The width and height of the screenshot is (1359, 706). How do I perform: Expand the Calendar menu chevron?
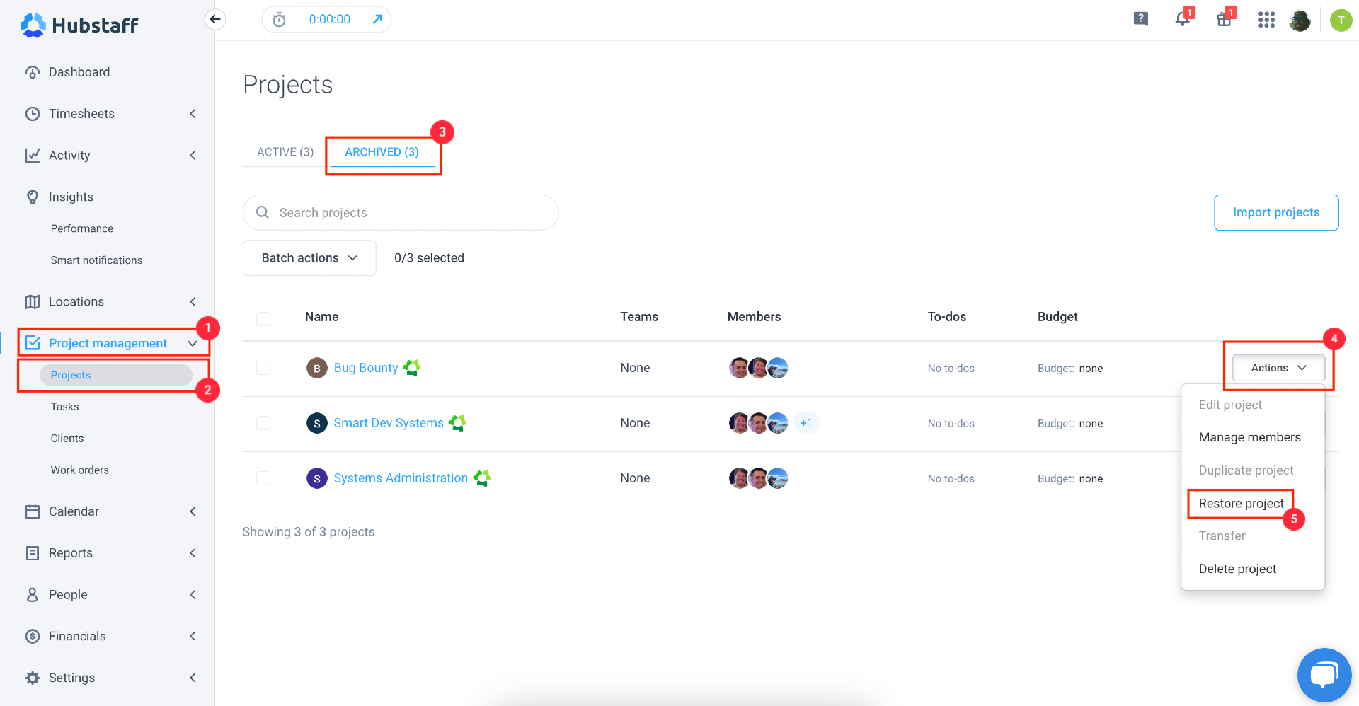coord(193,511)
